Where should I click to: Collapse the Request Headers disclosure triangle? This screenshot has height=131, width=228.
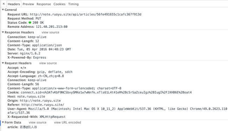pos(3,63)
